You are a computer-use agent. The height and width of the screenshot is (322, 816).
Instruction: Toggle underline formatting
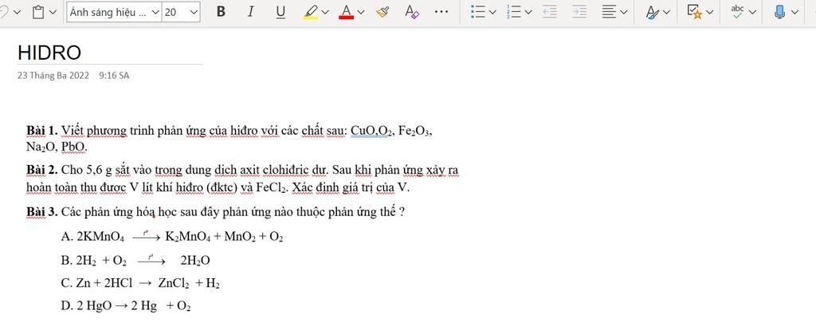pos(280,12)
